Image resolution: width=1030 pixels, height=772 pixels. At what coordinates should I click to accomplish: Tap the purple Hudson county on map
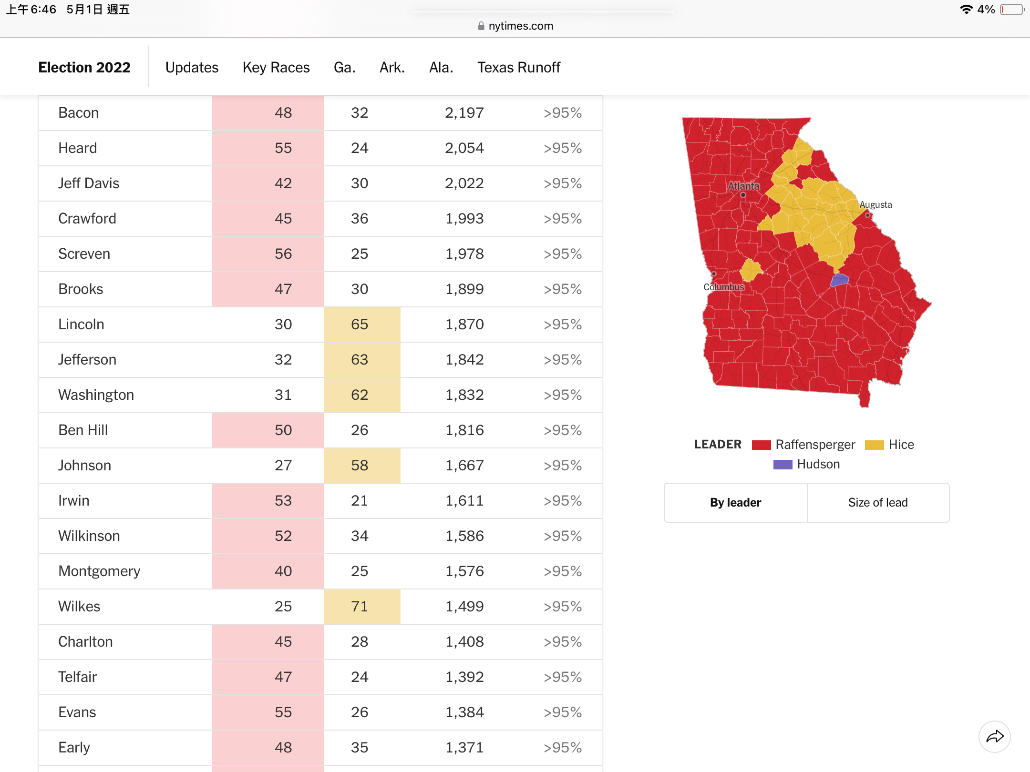point(840,280)
